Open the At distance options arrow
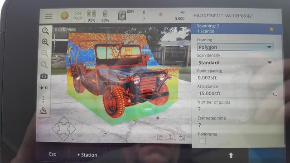This screenshot has height=163, width=290. tap(275, 95)
